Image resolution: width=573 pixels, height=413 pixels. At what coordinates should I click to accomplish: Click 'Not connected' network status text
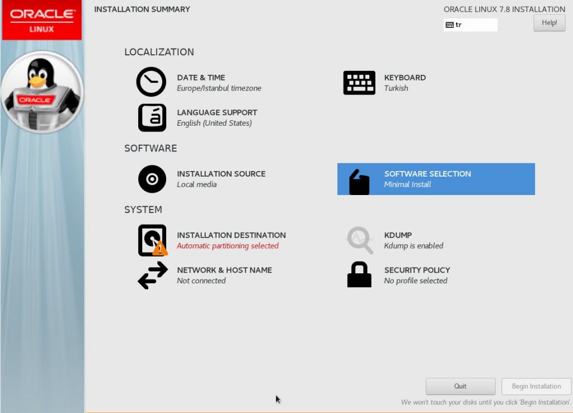coord(201,281)
